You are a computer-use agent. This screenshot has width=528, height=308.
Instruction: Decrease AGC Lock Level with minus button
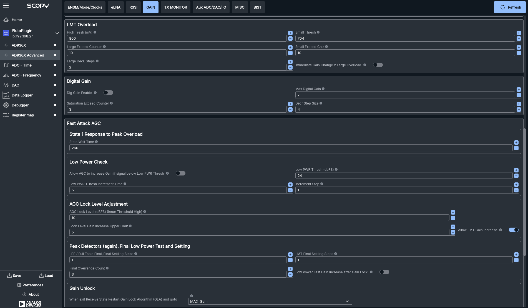(x=453, y=218)
